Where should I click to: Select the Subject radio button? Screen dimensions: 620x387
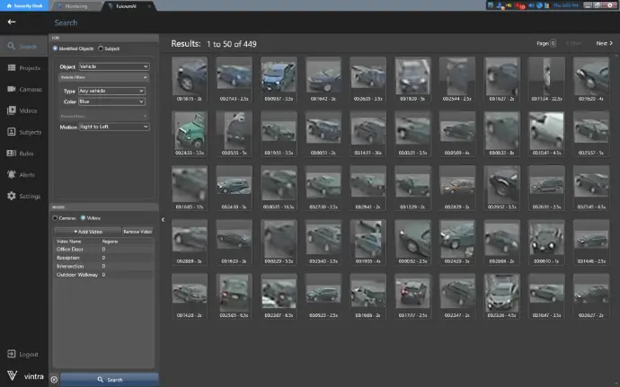[x=100, y=48]
